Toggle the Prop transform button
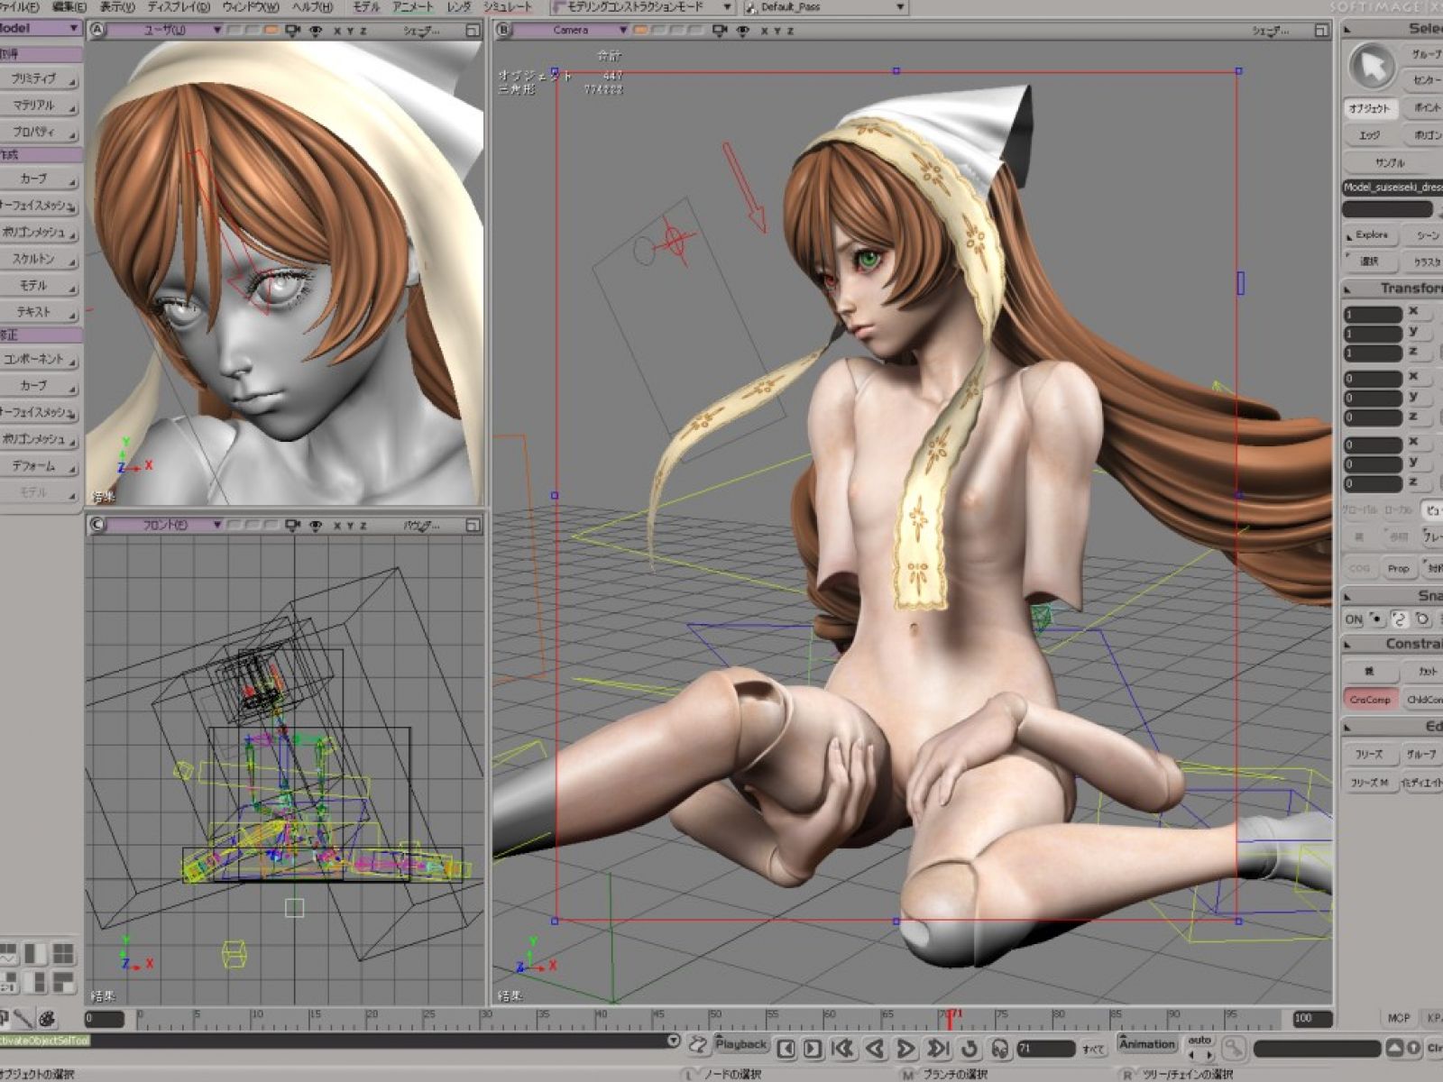The image size is (1443, 1082). click(1398, 568)
